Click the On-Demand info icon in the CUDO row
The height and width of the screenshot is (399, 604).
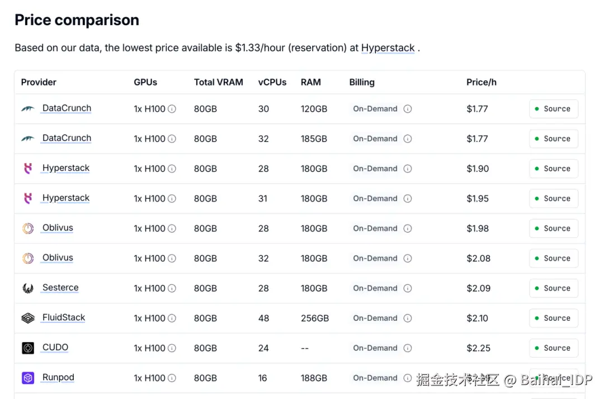point(408,348)
